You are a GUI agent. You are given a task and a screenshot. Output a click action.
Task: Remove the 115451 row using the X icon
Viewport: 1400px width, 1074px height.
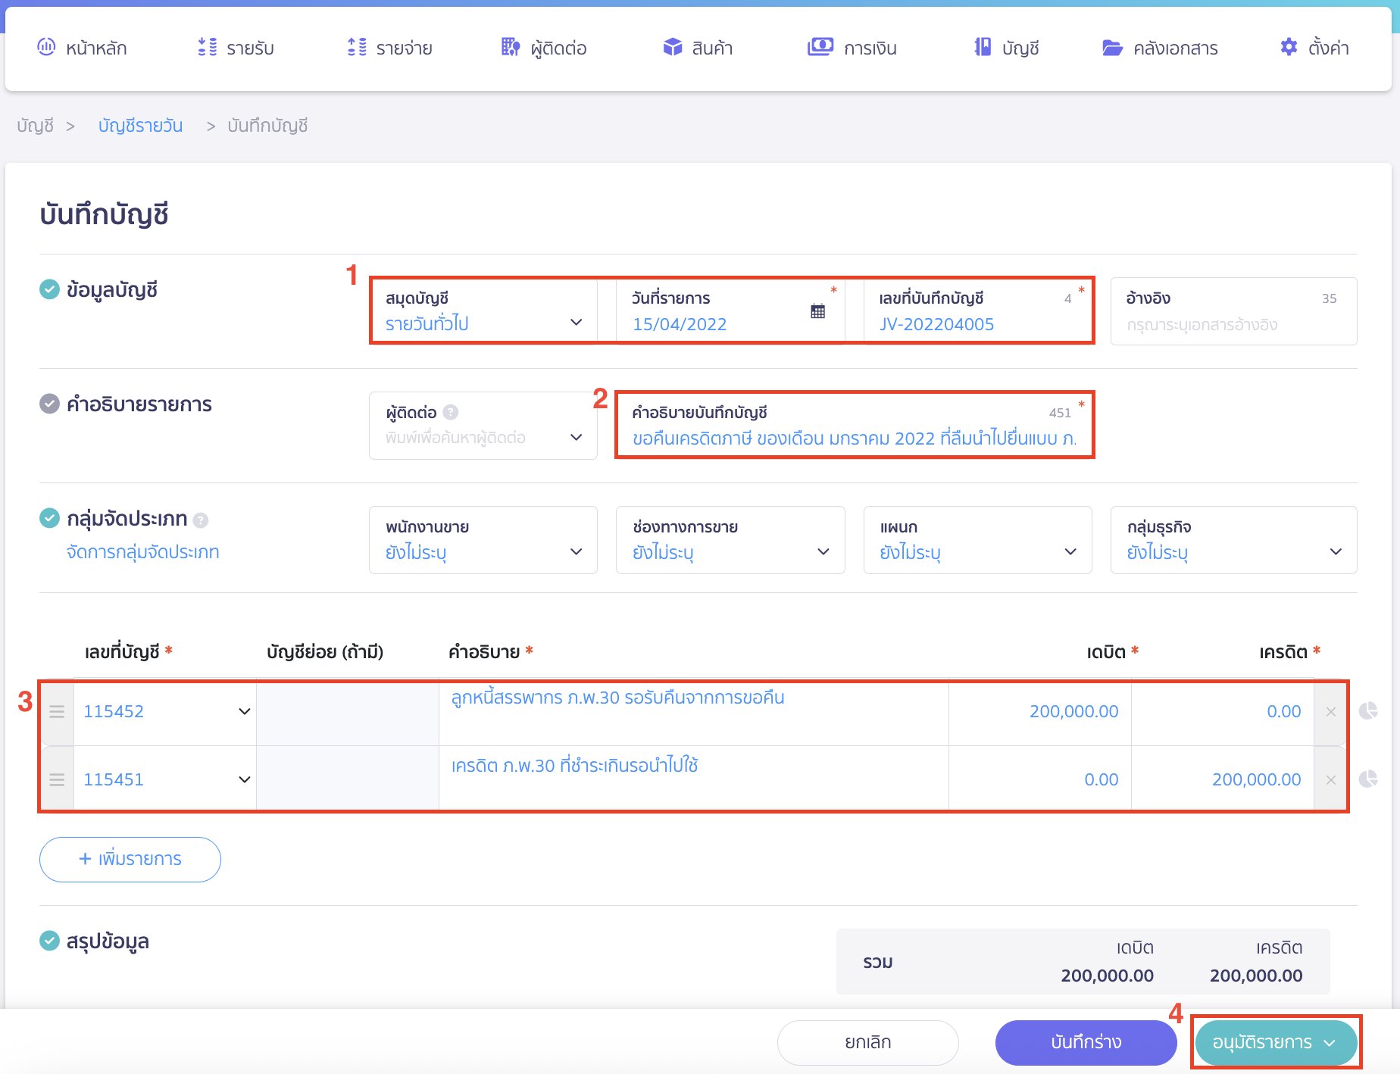coord(1330,780)
